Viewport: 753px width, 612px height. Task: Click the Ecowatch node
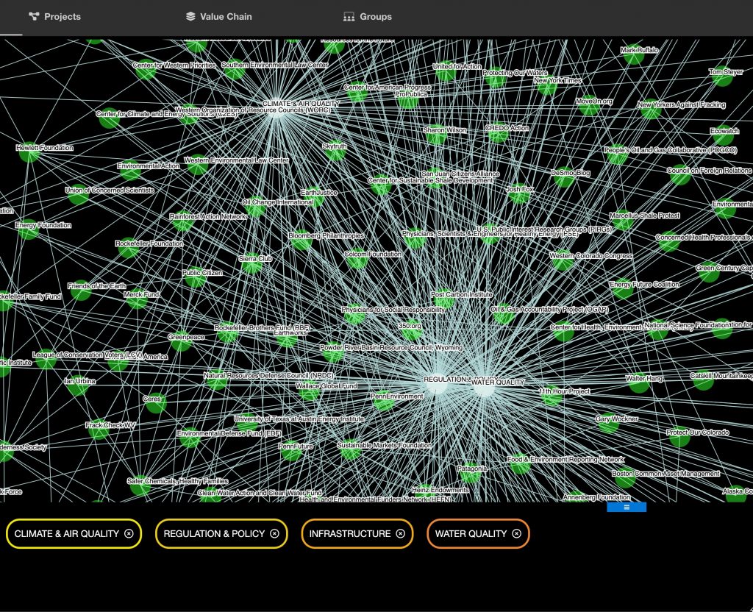point(723,135)
